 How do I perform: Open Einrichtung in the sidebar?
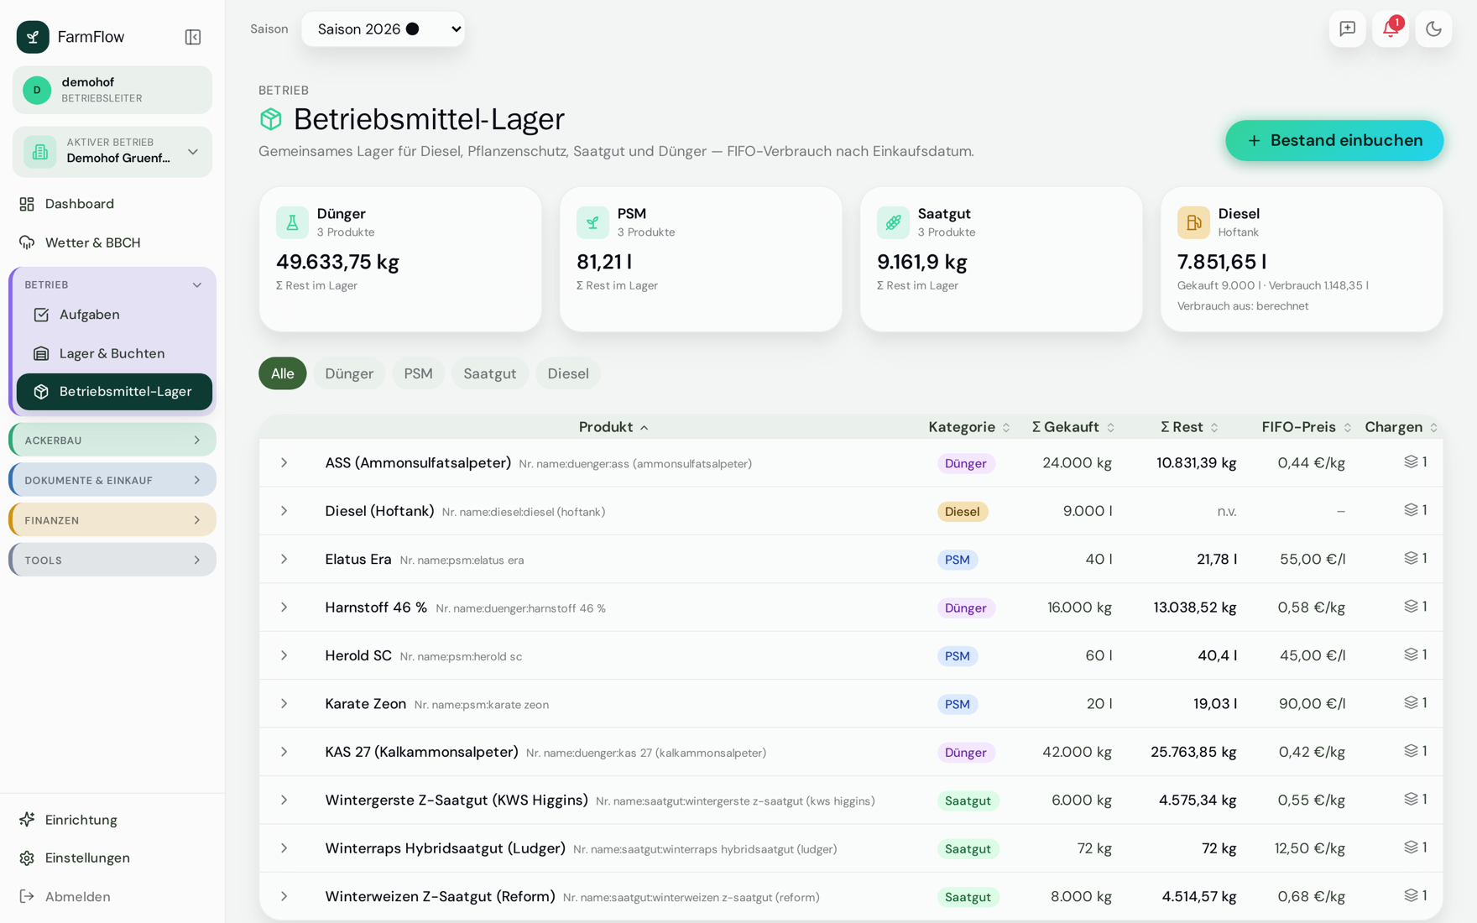[112, 820]
